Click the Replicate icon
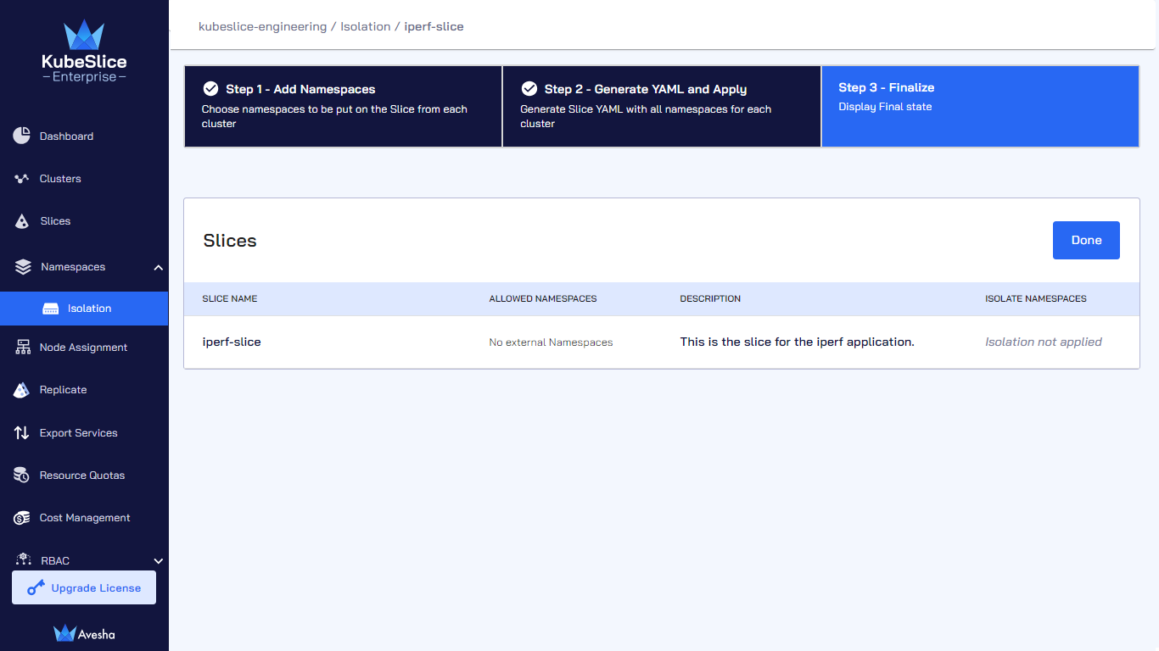 pos(22,390)
